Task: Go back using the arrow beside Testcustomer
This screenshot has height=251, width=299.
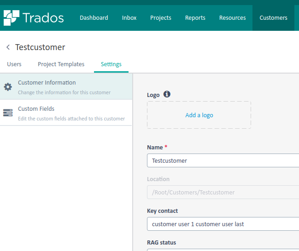Action: (x=8, y=47)
